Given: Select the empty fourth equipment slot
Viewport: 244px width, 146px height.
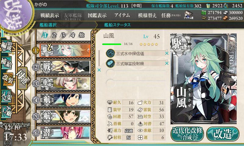Looking at the screenshot, I should (135, 83).
